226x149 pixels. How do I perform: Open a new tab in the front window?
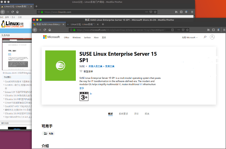click(103, 24)
